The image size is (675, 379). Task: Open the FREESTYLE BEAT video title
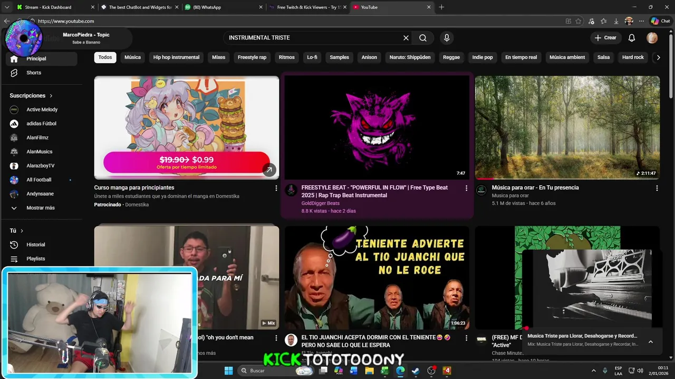[x=374, y=191]
